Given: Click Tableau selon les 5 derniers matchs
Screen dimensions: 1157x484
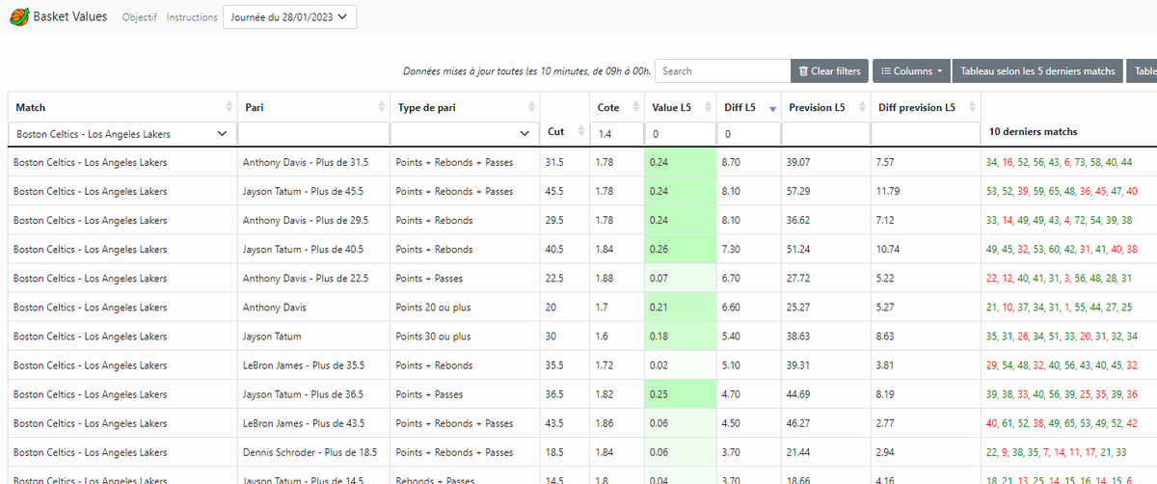Looking at the screenshot, I should [1037, 70].
